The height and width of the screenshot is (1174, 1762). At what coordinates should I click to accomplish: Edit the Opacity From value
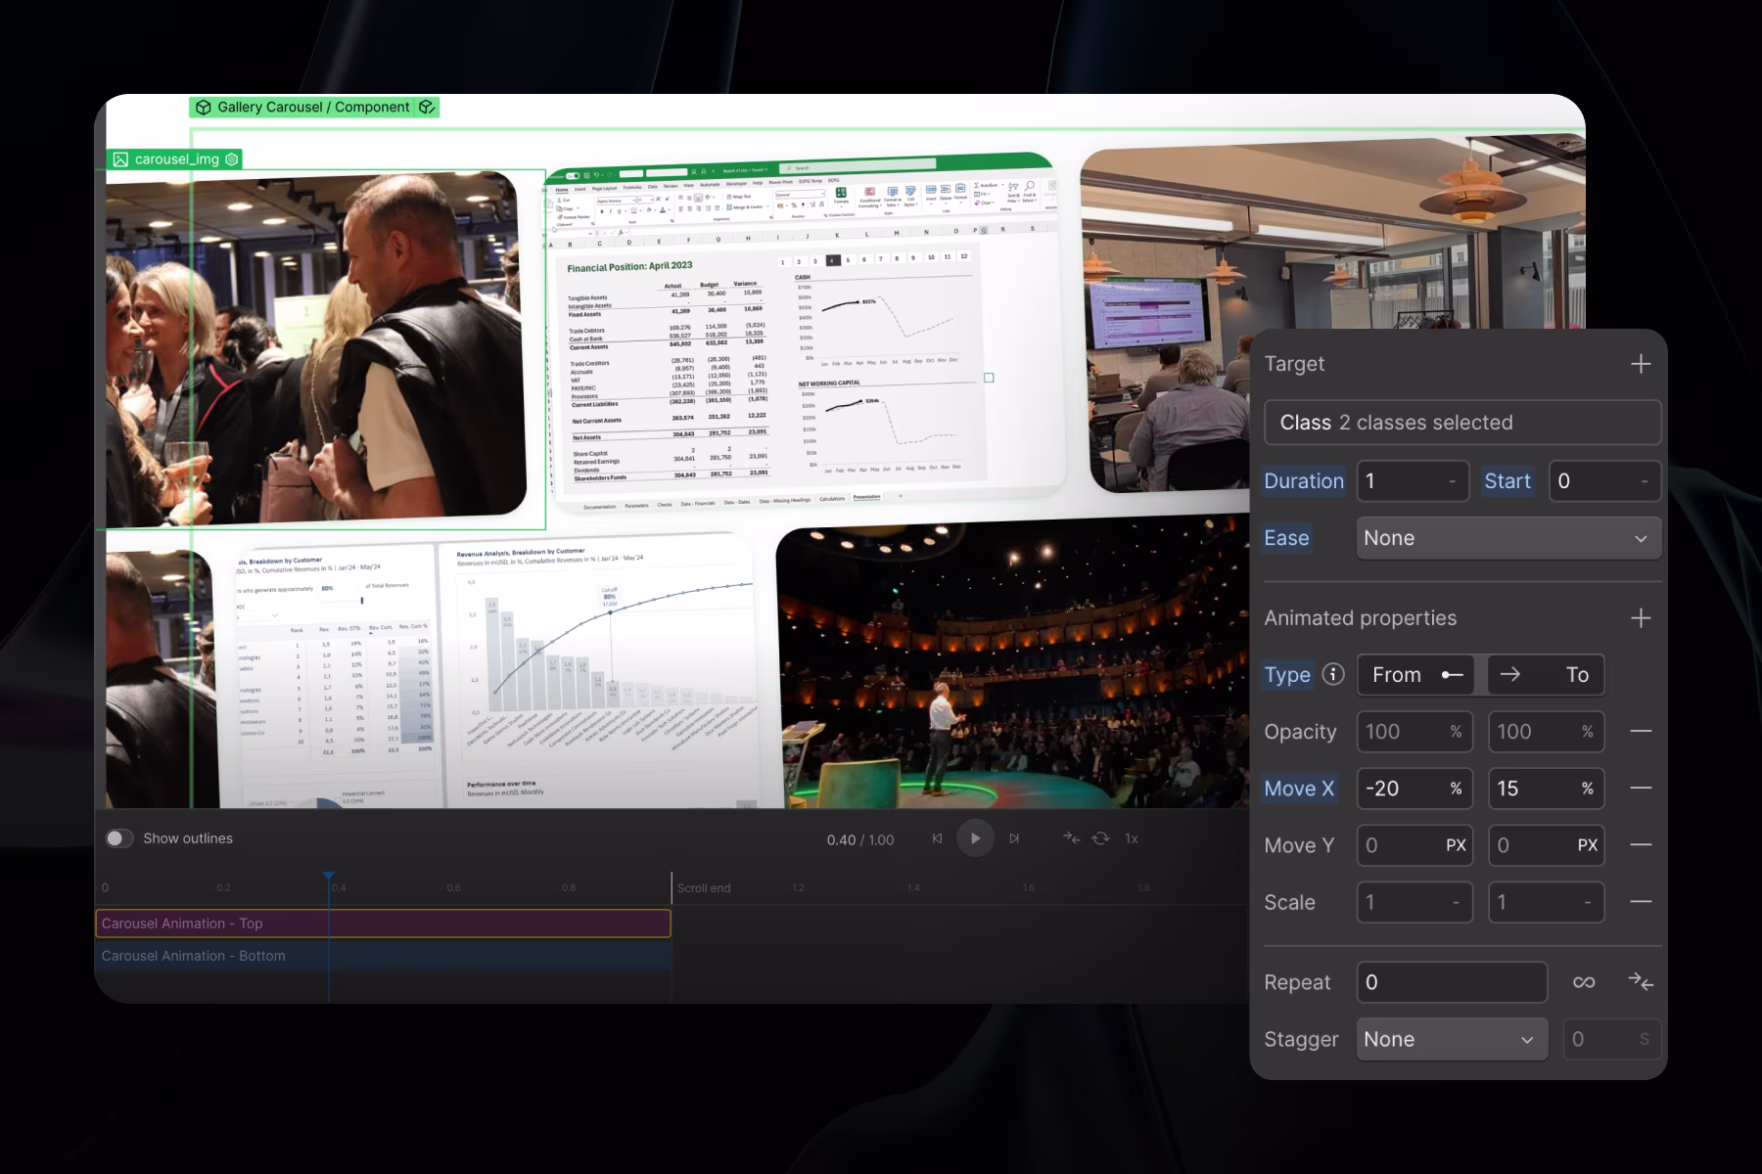[x=1414, y=732]
